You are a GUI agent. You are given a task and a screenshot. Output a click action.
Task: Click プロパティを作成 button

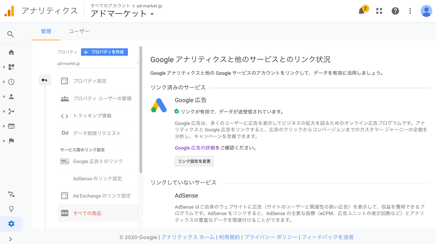pos(104,52)
